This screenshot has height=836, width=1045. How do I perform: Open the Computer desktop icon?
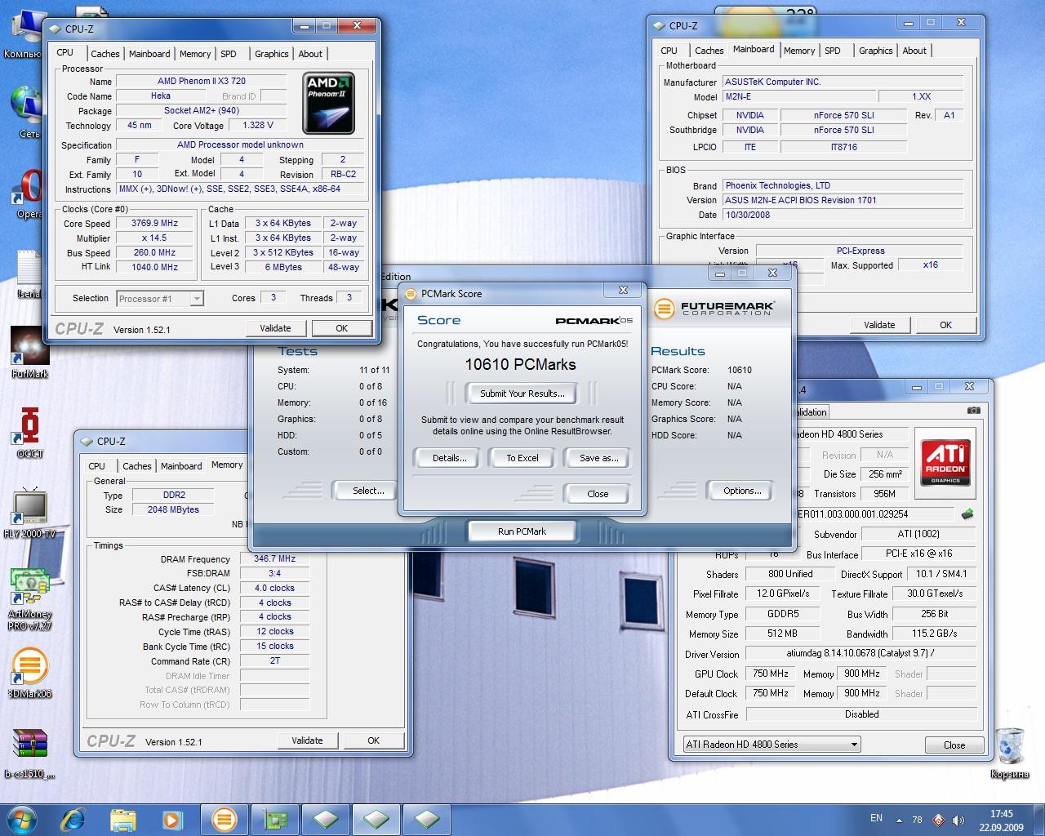point(24,34)
